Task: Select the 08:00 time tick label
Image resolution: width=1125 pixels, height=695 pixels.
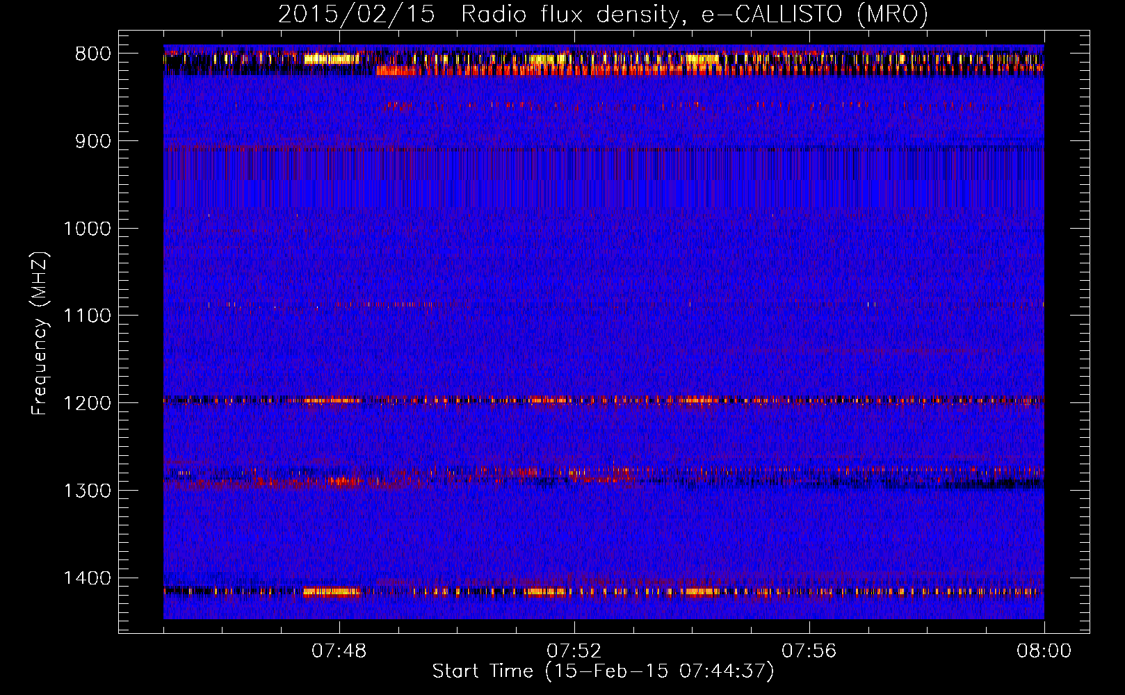Action: (x=1044, y=651)
